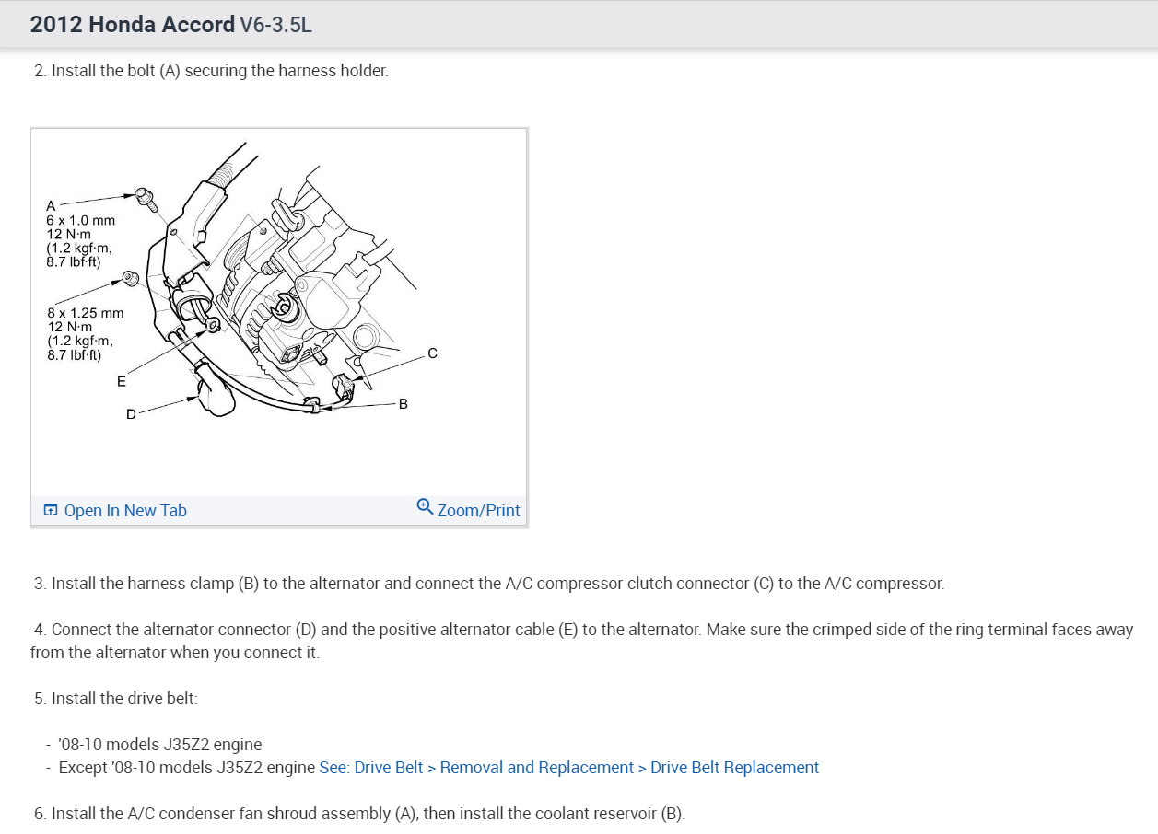Click callout label A in diagram
The width and height of the screenshot is (1158, 834).
[51, 205]
